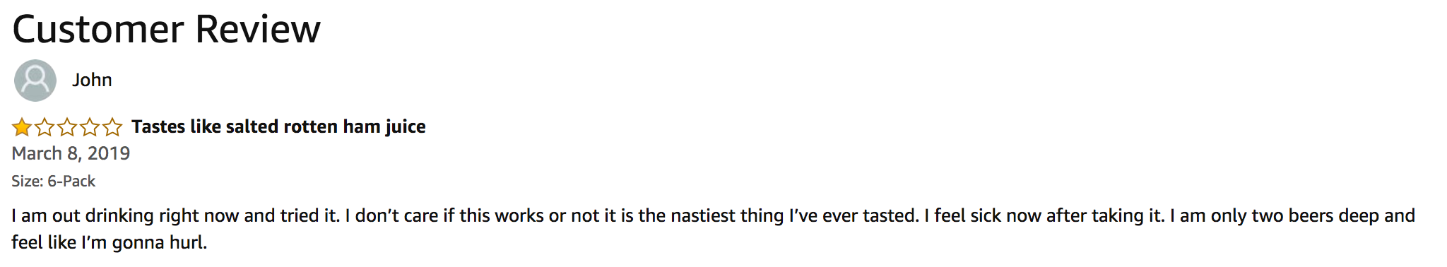Select the third empty rating star
This screenshot has height=267, width=1447.
point(67,127)
